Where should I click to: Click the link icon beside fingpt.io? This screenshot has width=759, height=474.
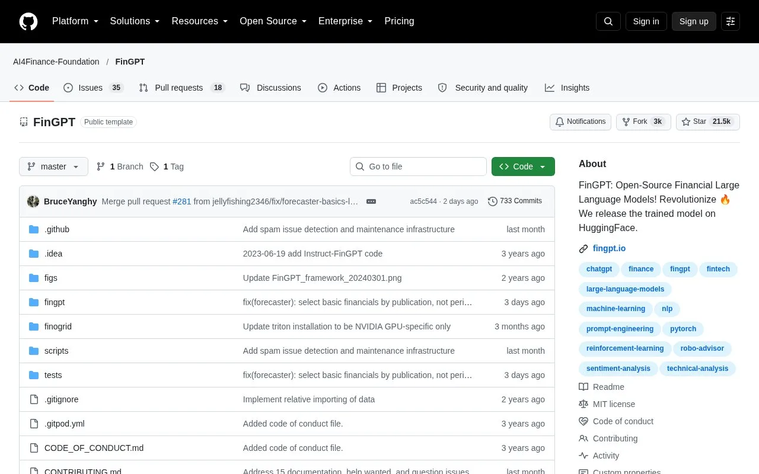[583, 249]
